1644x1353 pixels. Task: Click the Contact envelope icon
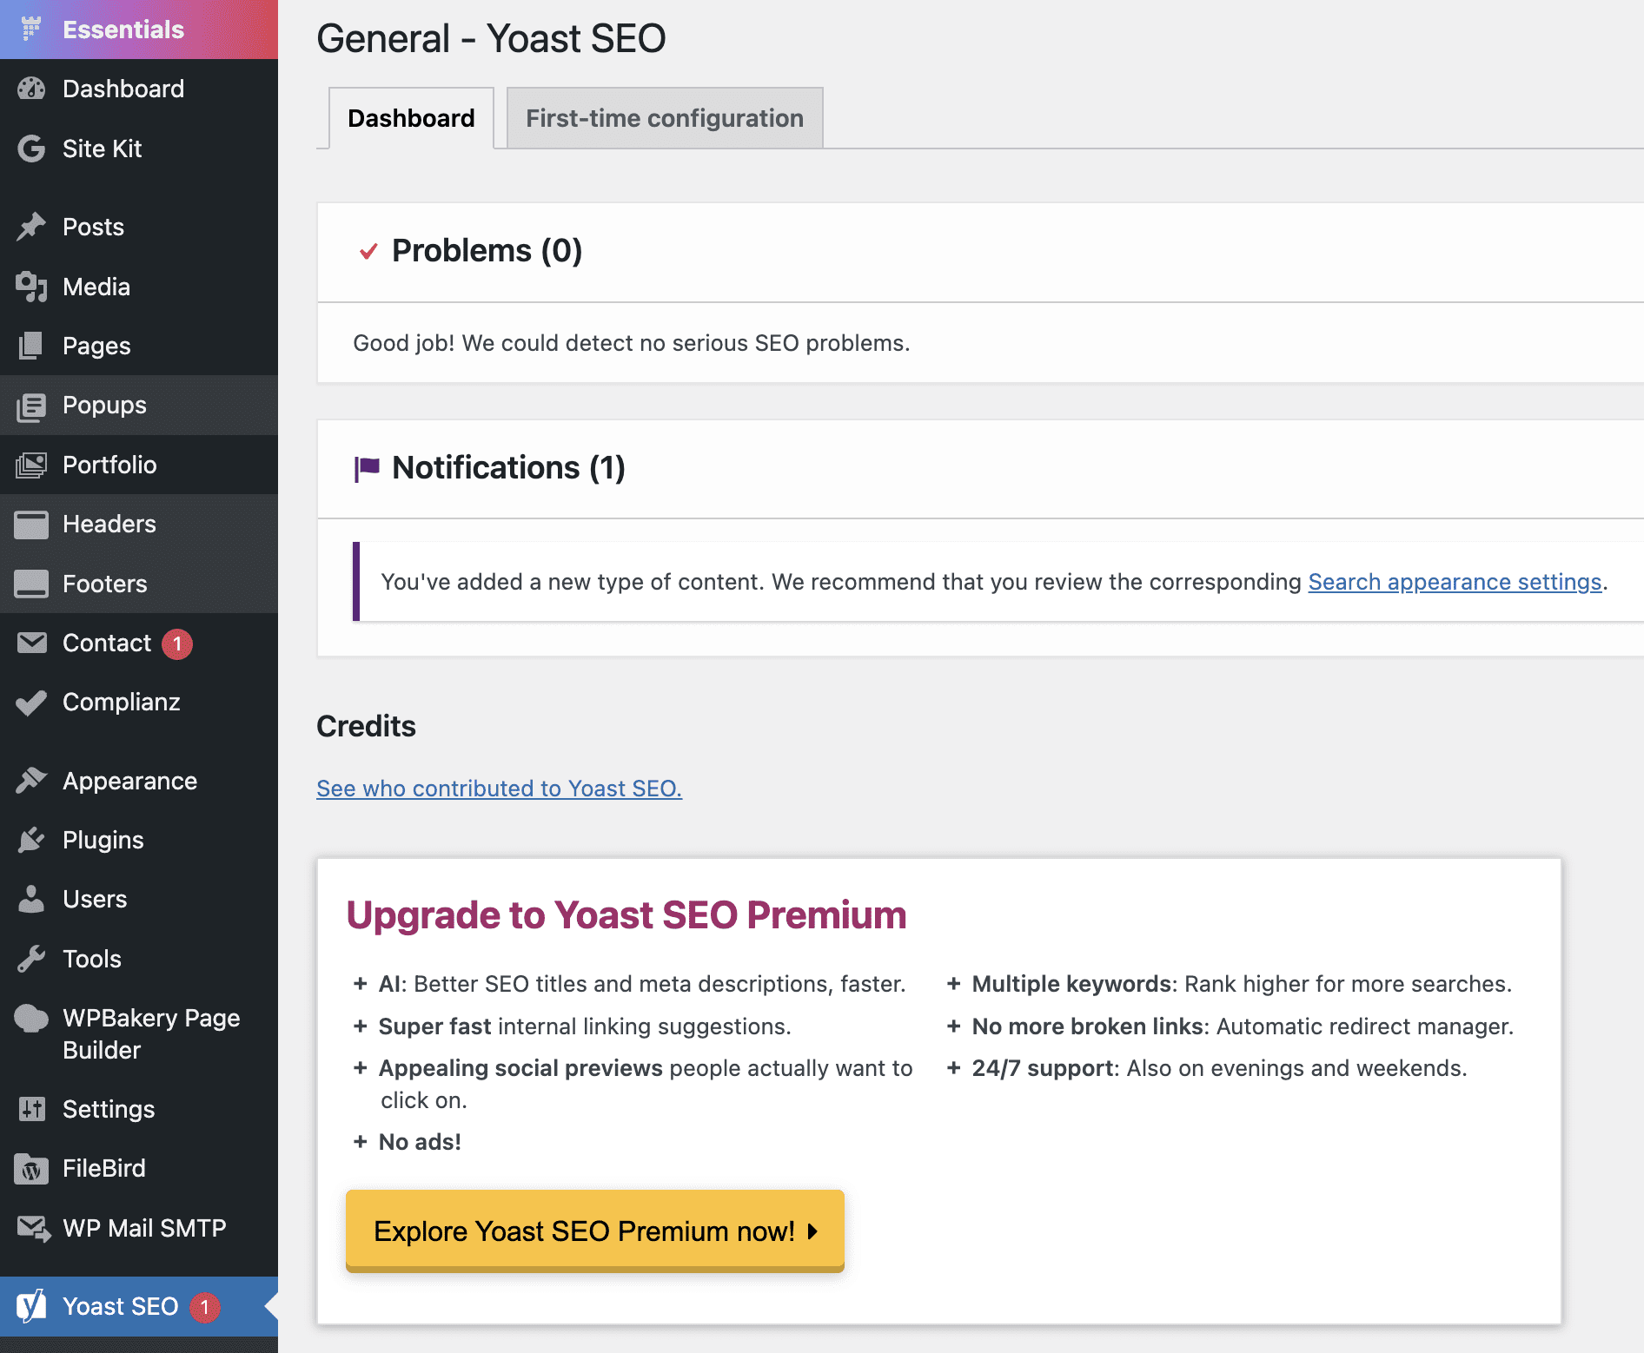(x=31, y=643)
